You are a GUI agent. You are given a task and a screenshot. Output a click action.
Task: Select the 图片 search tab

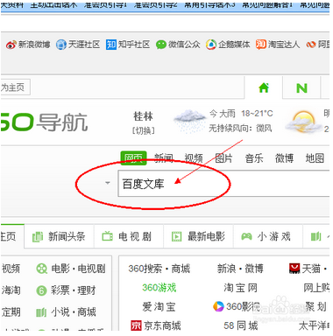[x=223, y=158]
